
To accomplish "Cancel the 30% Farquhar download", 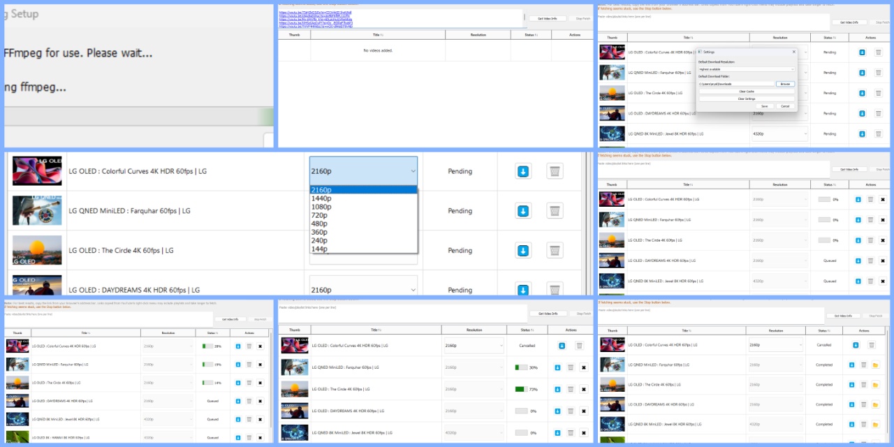I will point(584,367).
